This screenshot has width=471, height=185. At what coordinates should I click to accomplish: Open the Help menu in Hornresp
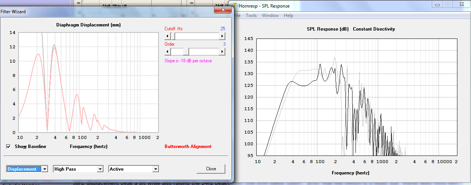[x=288, y=15]
